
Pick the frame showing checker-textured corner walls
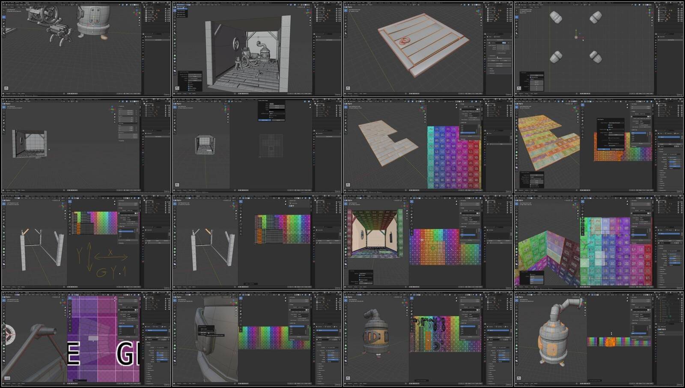pyautogui.click(x=599, y=243)
